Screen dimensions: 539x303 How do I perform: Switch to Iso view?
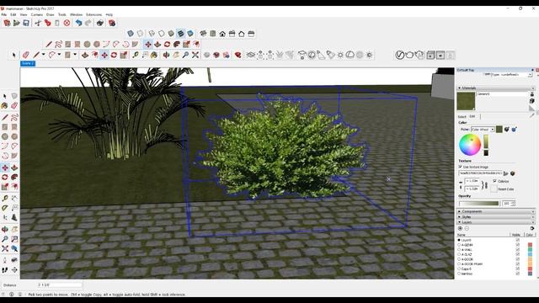pyautogui.click(x=203, y=34)
